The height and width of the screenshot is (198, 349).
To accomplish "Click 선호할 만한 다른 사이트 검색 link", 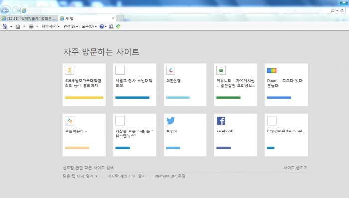I will [x=88, y=168].
